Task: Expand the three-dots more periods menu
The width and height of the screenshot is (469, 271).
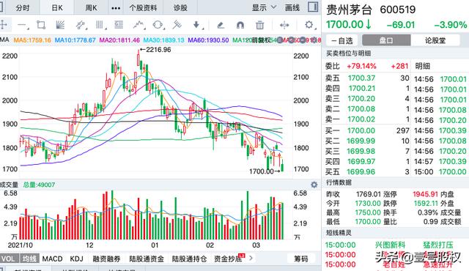Action: (116, 8)
